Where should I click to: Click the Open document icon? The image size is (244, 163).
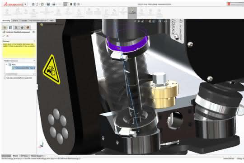coord(42,4)
